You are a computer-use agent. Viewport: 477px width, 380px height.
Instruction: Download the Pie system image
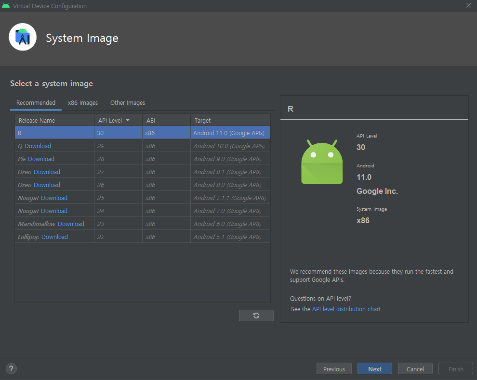point(41,159)
